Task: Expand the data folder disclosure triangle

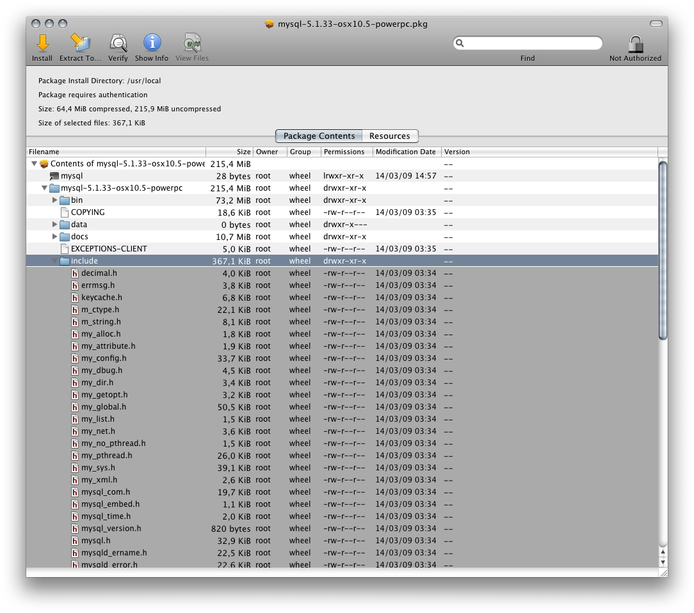Action: click(x=55, y=224)
